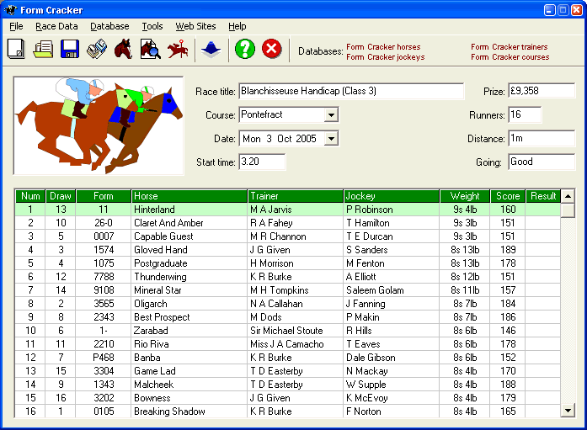Screen dimensions: 587x430
Task: Click the Weight column header
Action: (x=465, y=196)
